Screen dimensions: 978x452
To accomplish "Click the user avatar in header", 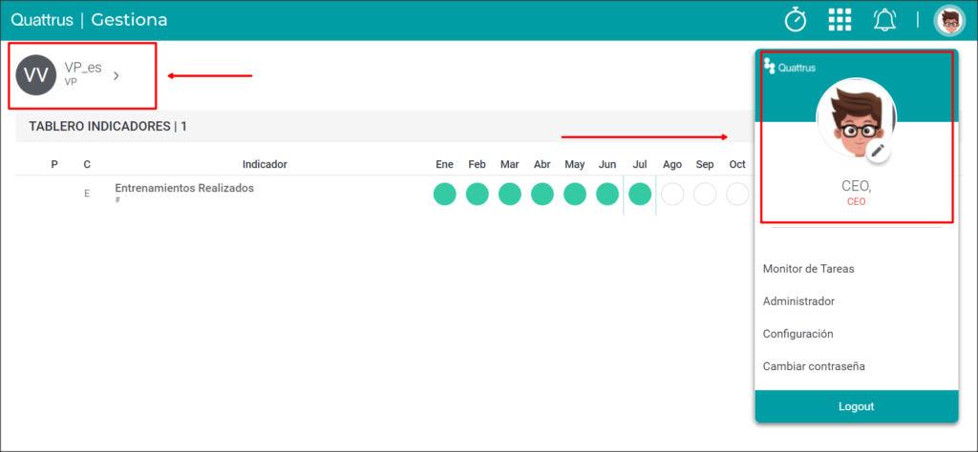I will (949, 21).
